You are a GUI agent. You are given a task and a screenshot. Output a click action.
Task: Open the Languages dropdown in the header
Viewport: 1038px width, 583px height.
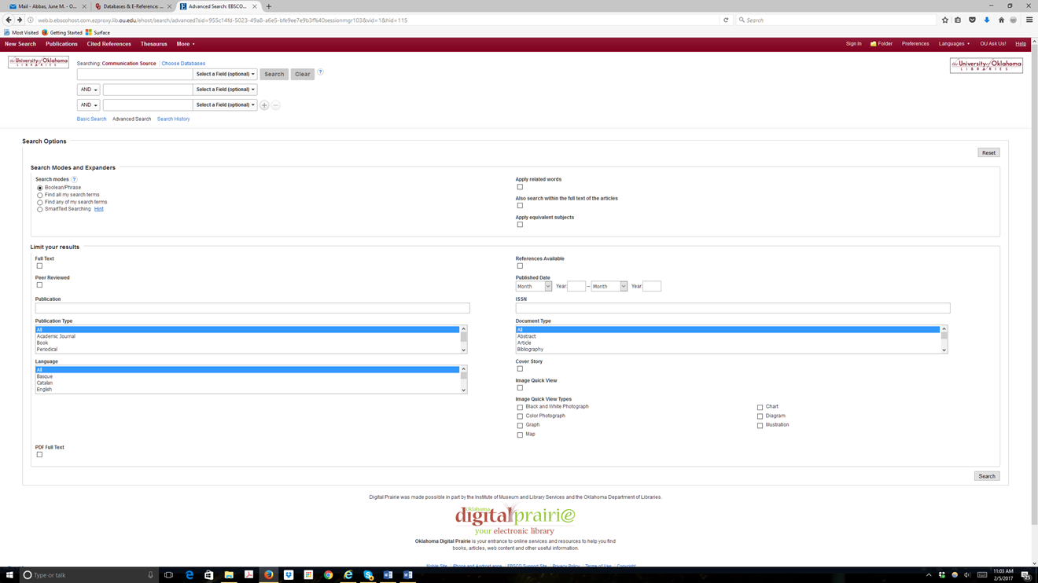tap(954, 44)
